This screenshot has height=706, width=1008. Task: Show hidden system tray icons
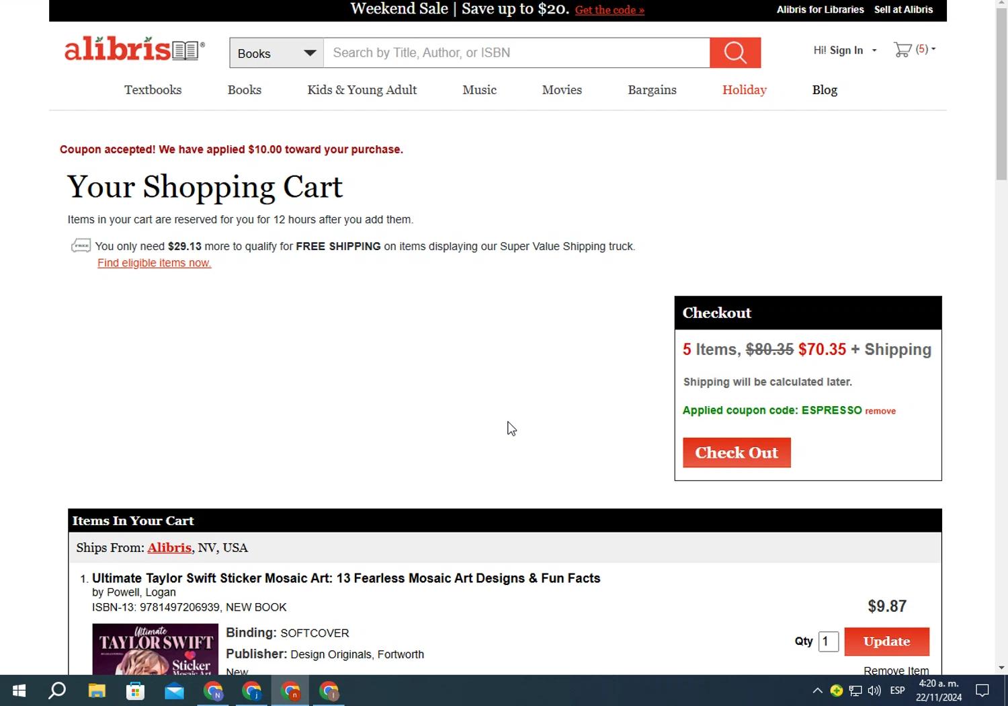click(x=817, y=691)
